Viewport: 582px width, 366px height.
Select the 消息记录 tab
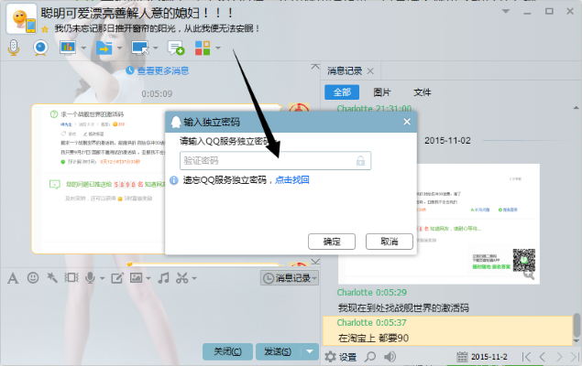tap(345, 71)
